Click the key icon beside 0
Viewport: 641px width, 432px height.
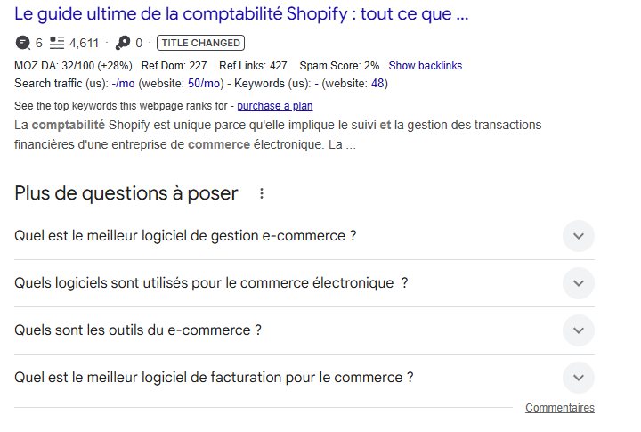point(123,43)
